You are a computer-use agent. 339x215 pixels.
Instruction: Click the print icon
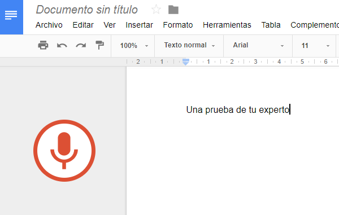pyautogui.click(x=43, y=45)
